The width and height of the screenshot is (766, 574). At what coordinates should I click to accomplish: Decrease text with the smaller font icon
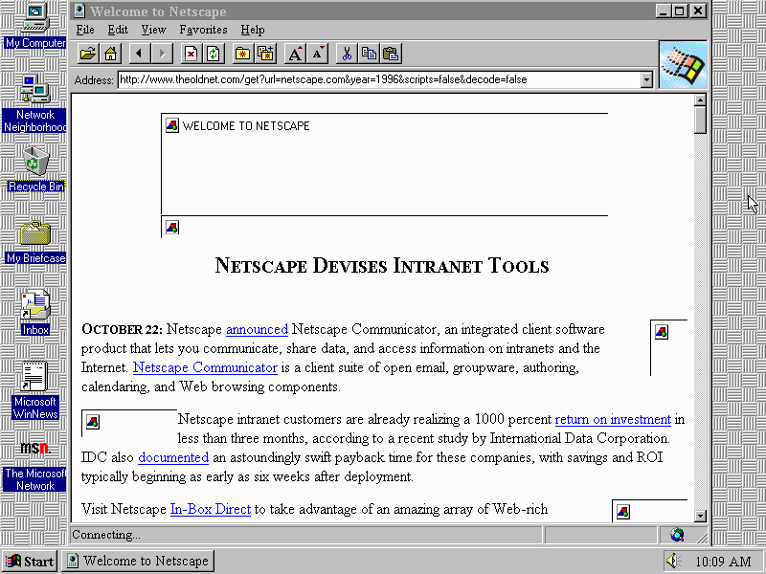pos(318,54)
